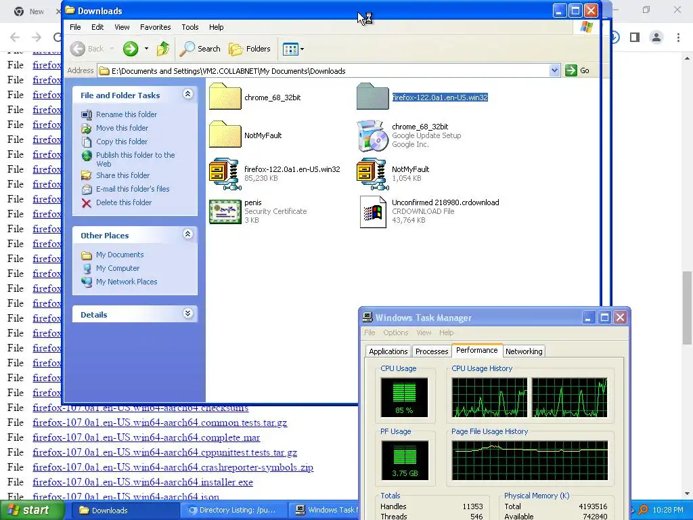Click Publish this folder to the Web
The width and height of the screenshot is (693, 520).
[x=135, y=159]
